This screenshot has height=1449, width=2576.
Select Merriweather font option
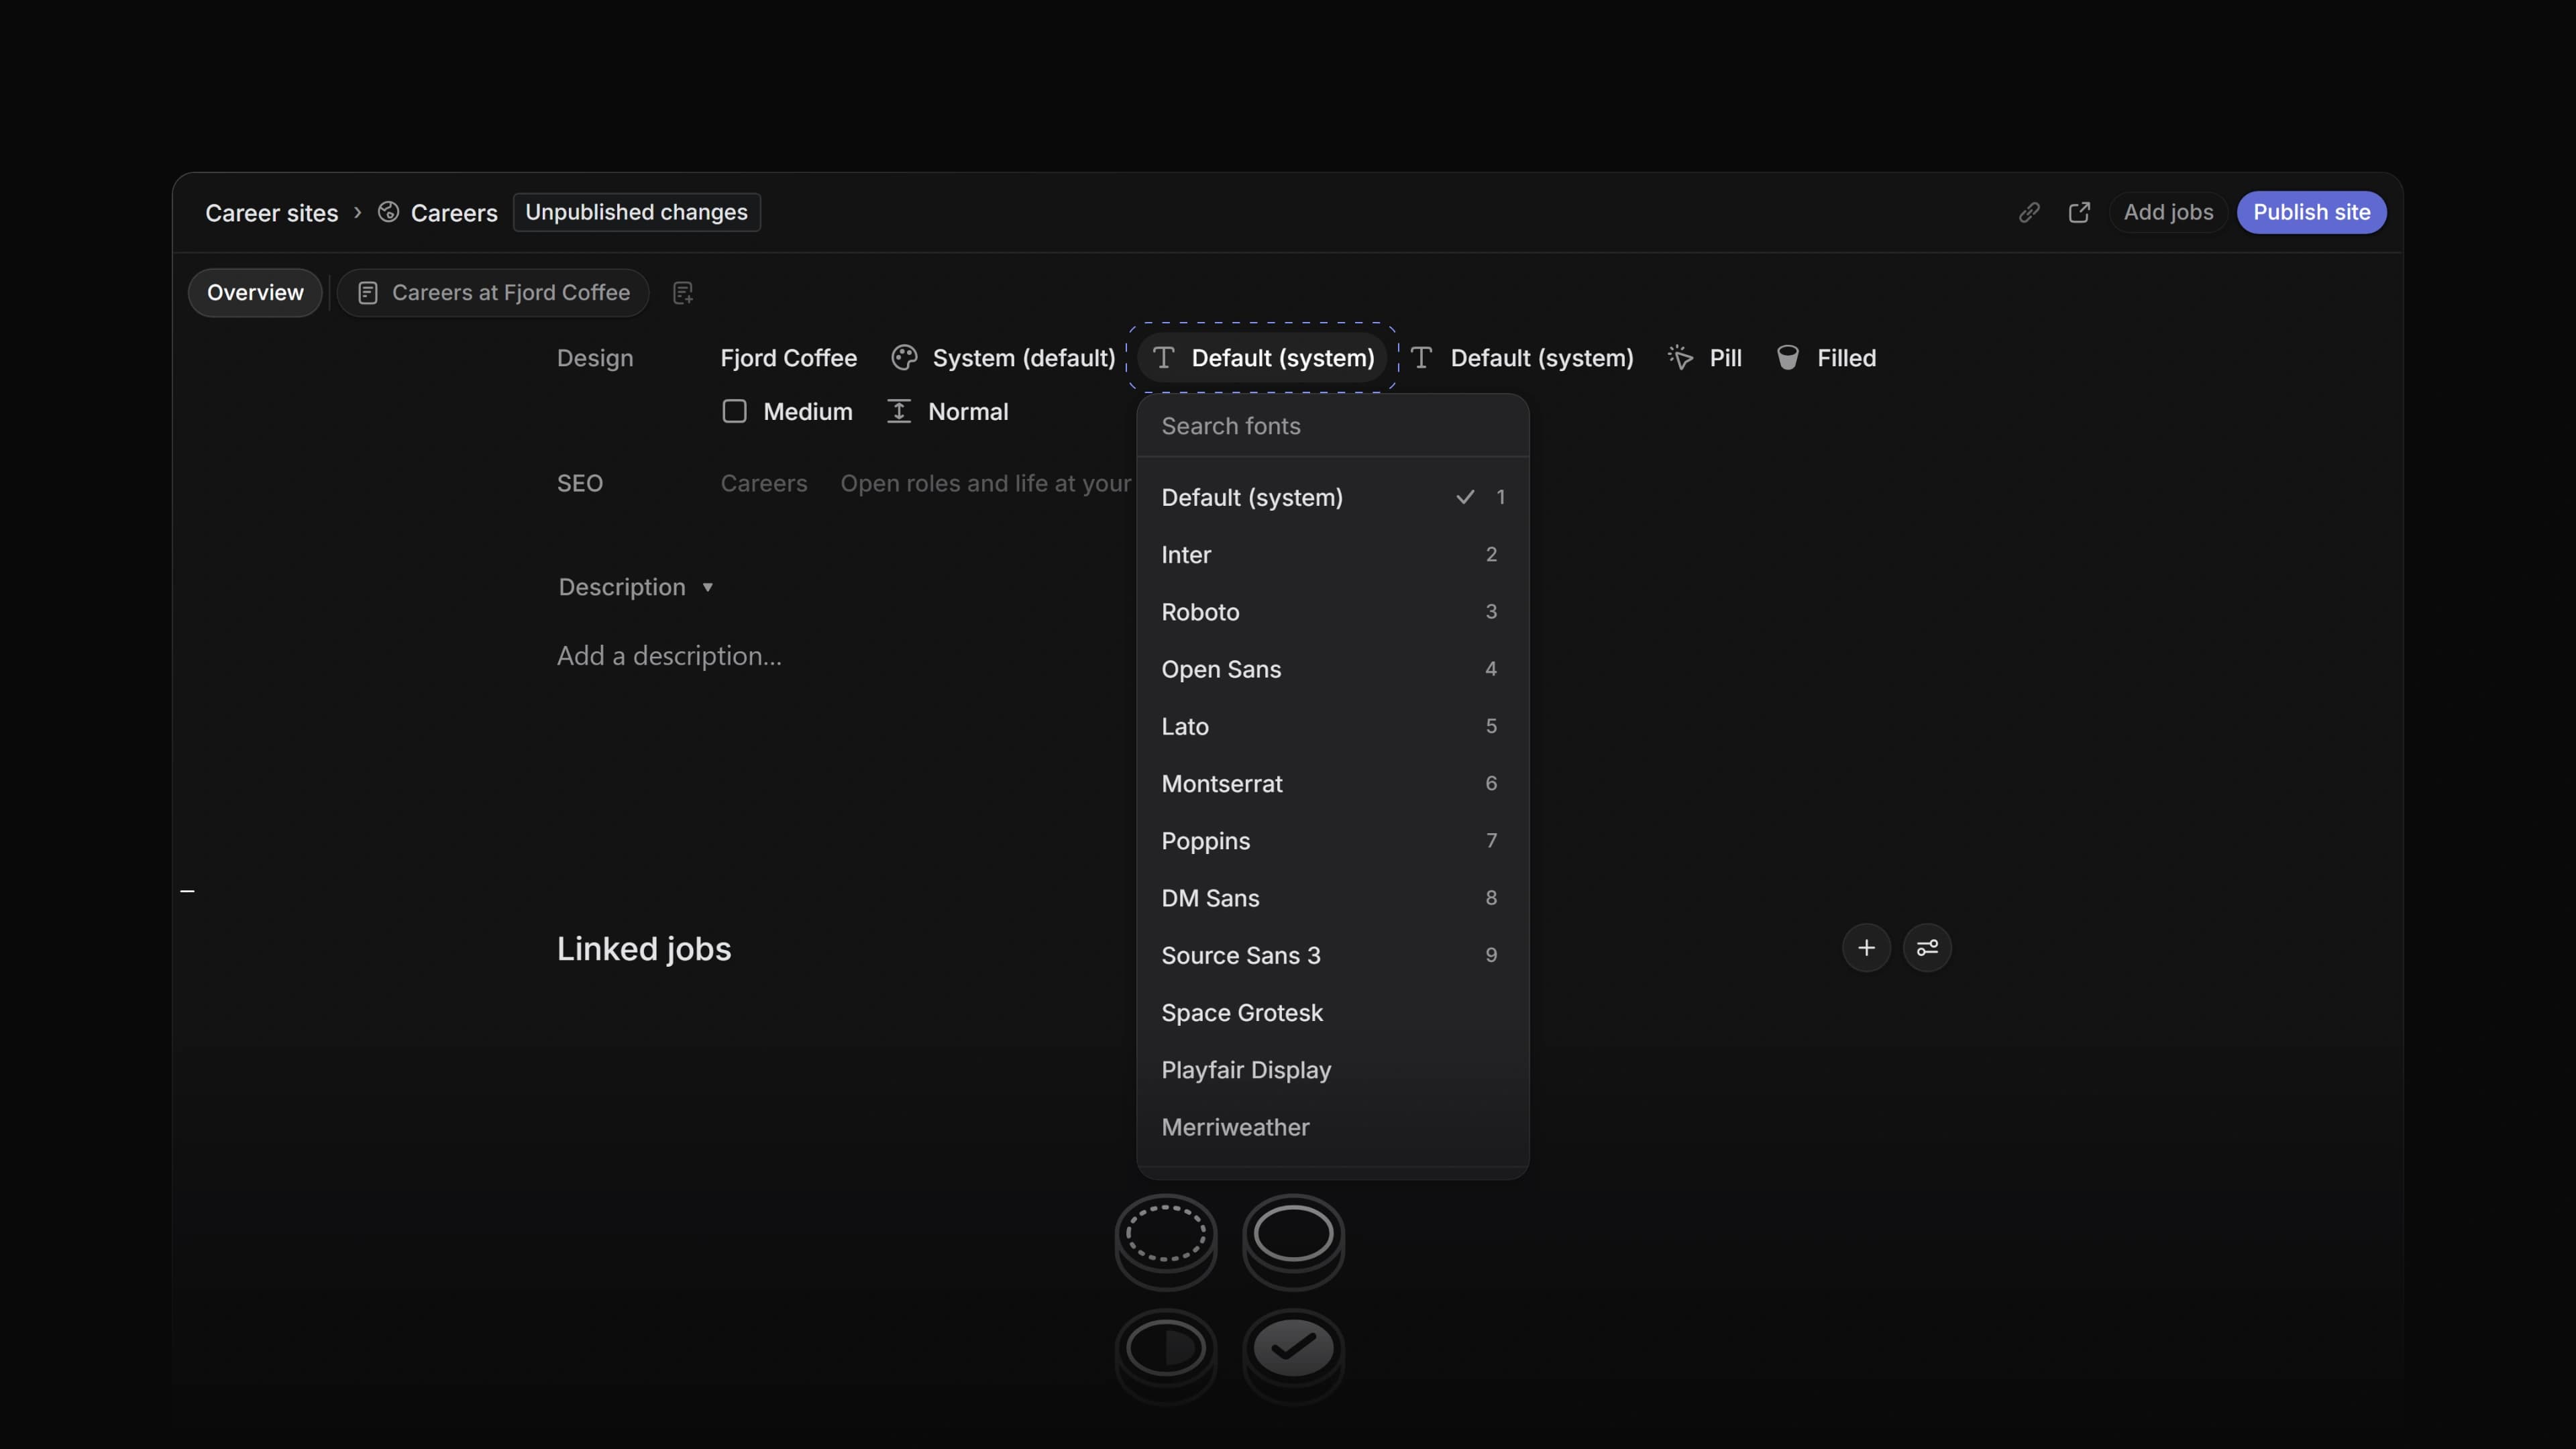point(1333,1128)
